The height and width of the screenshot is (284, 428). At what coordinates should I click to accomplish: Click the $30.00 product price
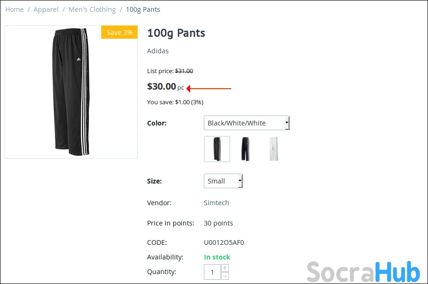point(161,86)
